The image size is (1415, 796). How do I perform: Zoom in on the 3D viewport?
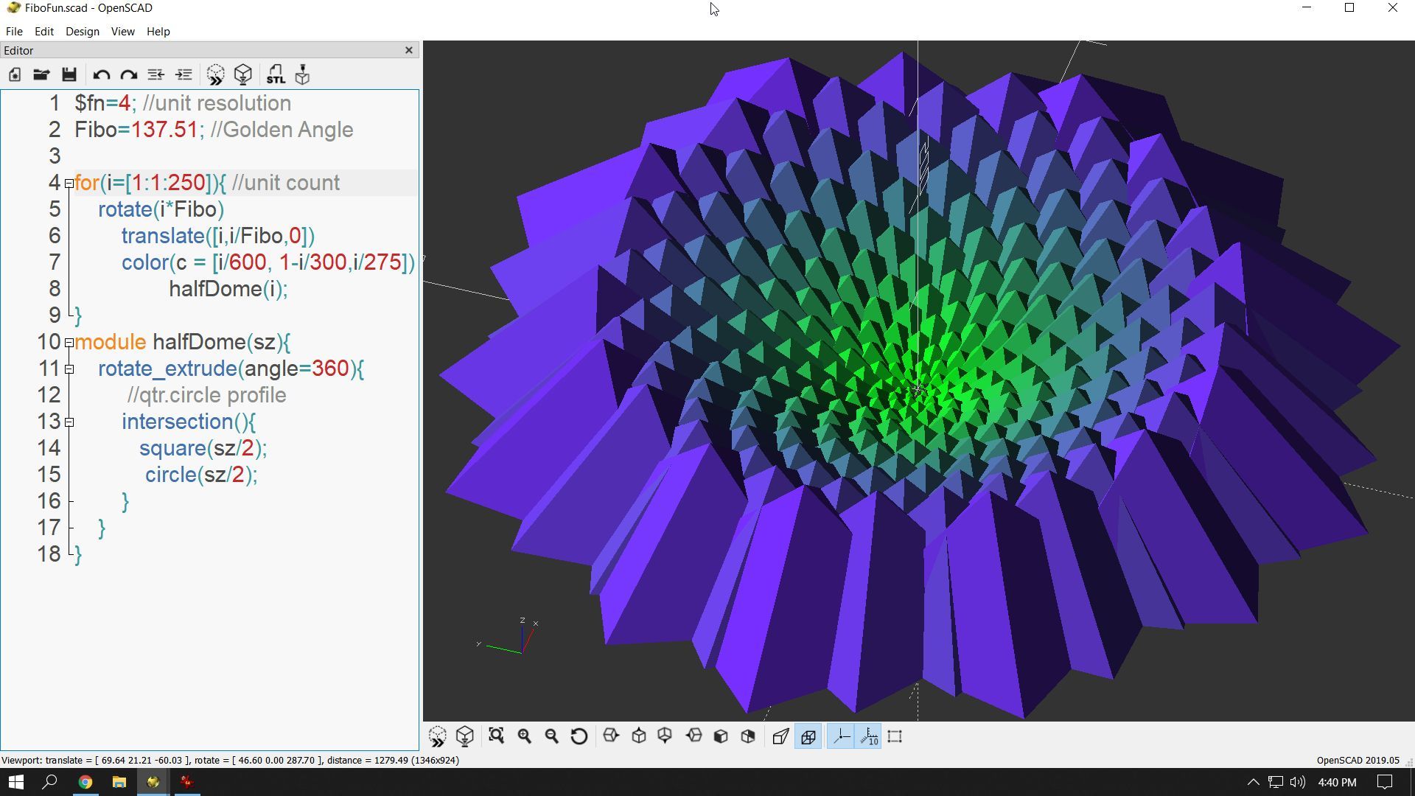pyautogui.click(x=524, y=736)
